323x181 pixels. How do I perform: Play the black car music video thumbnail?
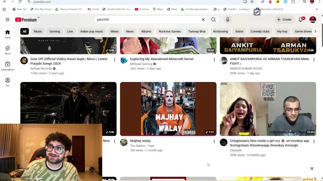(x=68, y=103)
